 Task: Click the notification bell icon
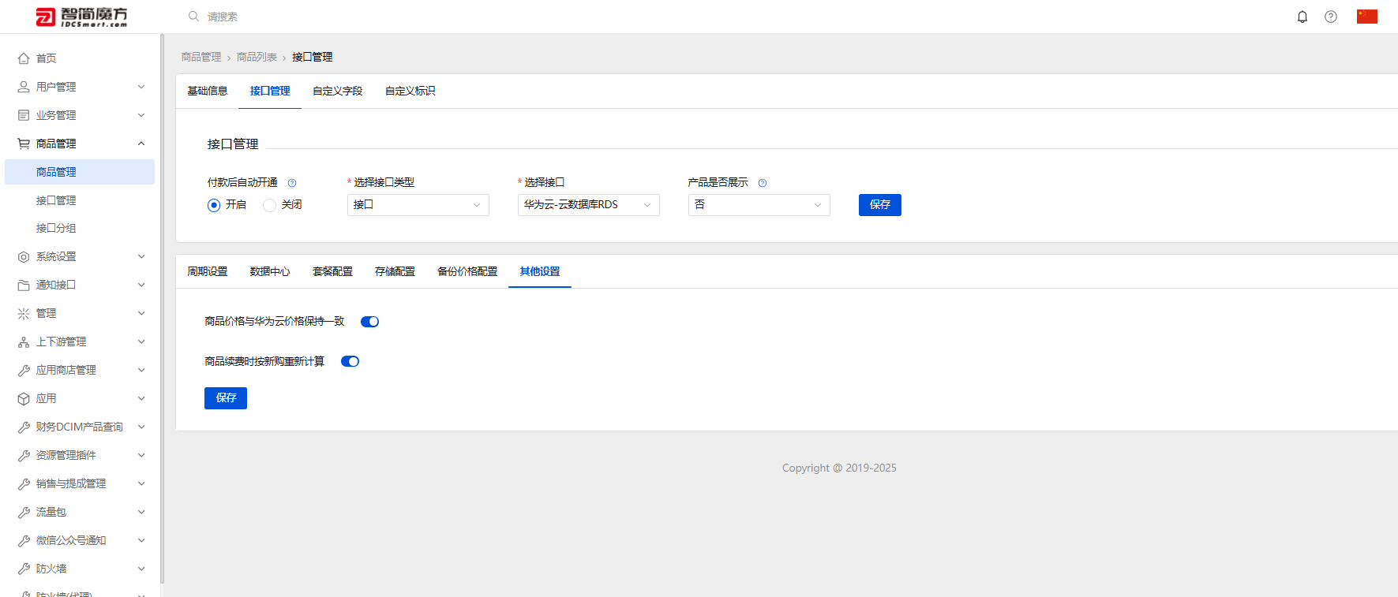[x=1302, y=17]
